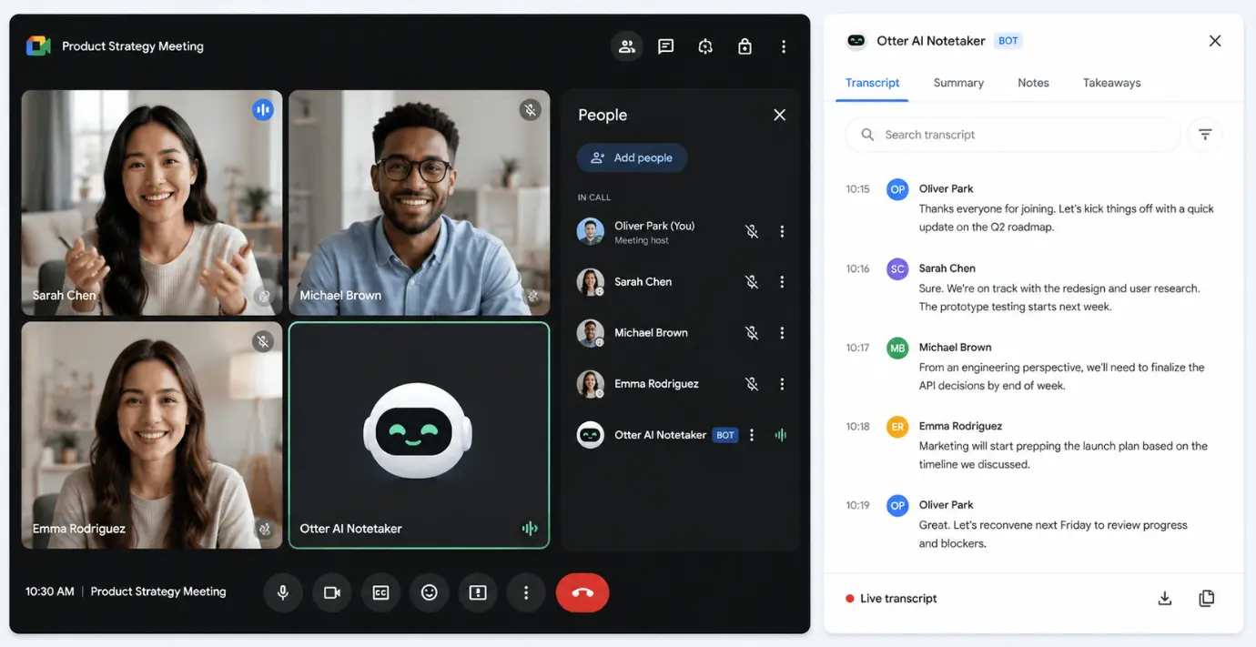Open the activities icon in meeting header

[x=705, y=46]
